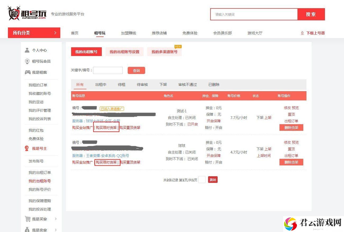Select the 我是租客 gamepad icon
Viewport: 344px width, 232px height.
click(x=27, y=72)
